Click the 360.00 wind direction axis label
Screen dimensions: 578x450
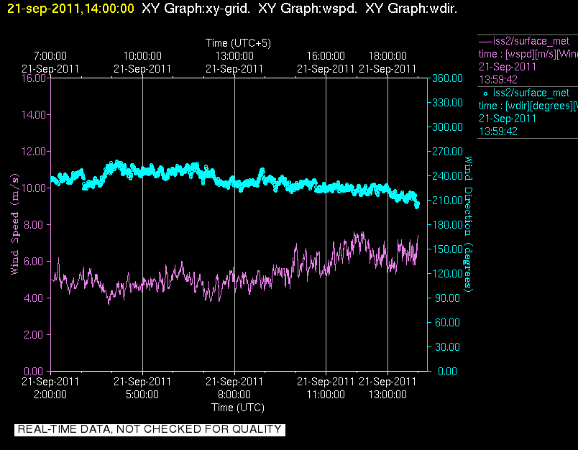[447, 78]
